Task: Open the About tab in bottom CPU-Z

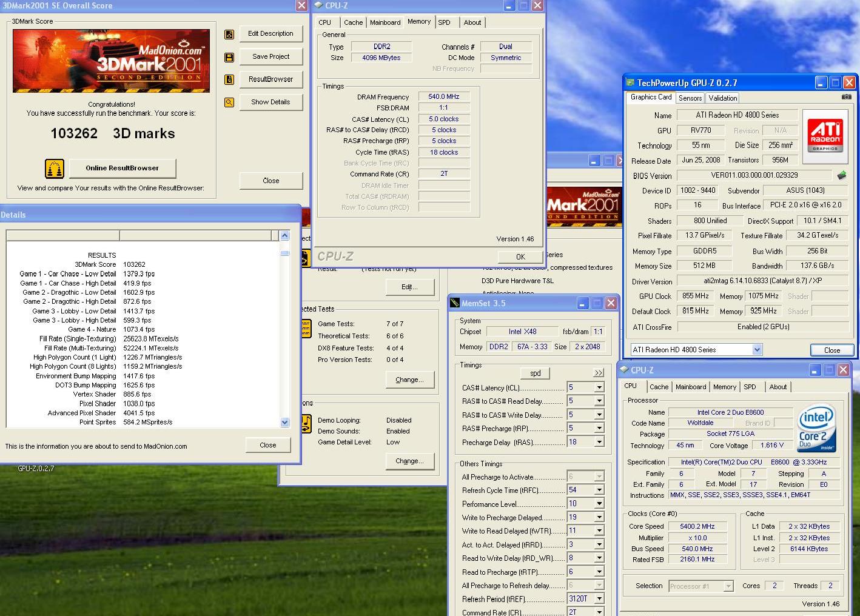Action: pyautogui.click(x=778, y=387)
